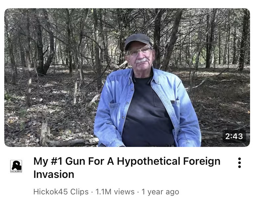Open the video titled My #1 Gun
The height and width of the screenshot is (198, 254).
(x=127, y=168)
